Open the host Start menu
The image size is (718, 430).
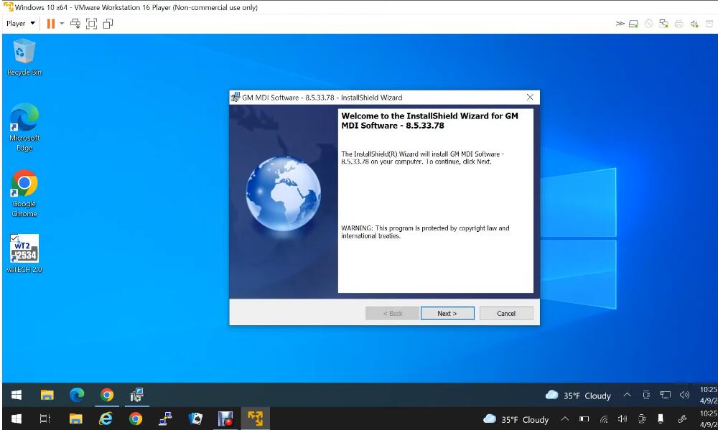pyautogui.click(x=17, y=419)
